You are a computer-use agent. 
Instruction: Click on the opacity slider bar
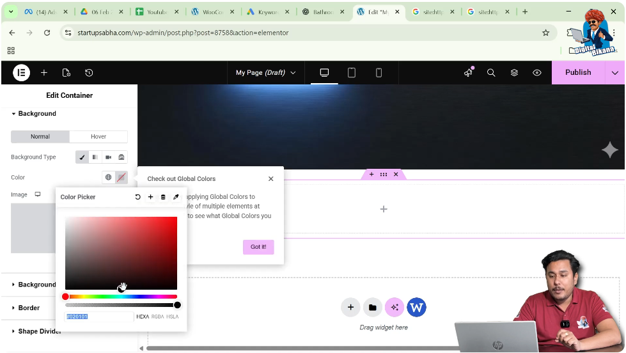[x=121, y=305]
